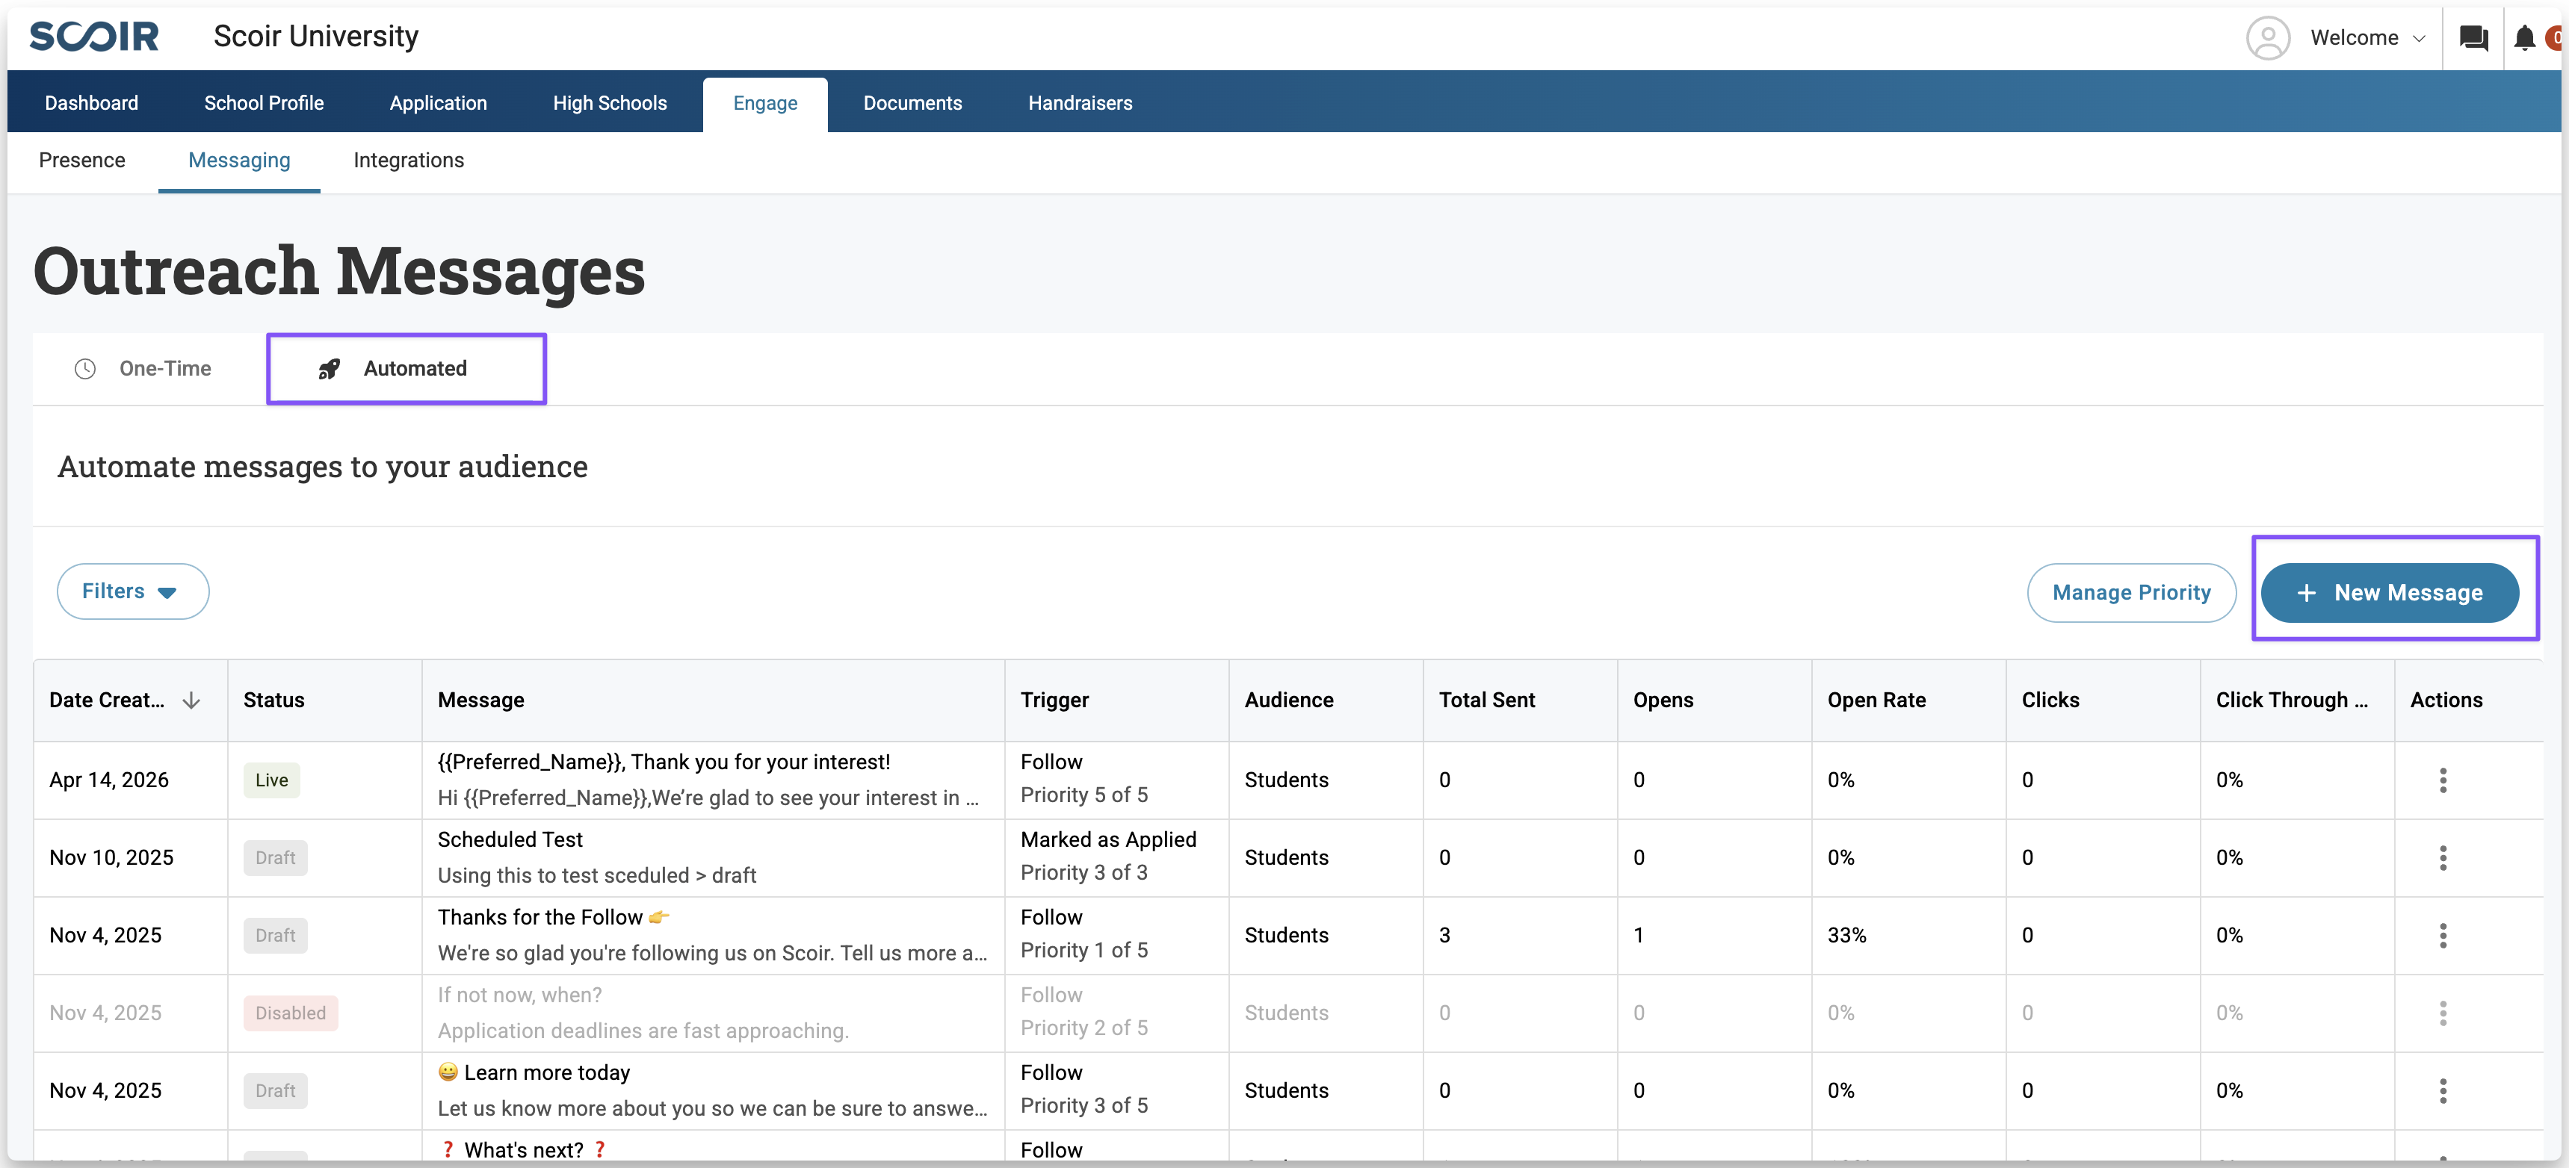Screen dimensions: 2569x1168
Task: Click the user profile avatar icon
Action: coord(2267,38)
